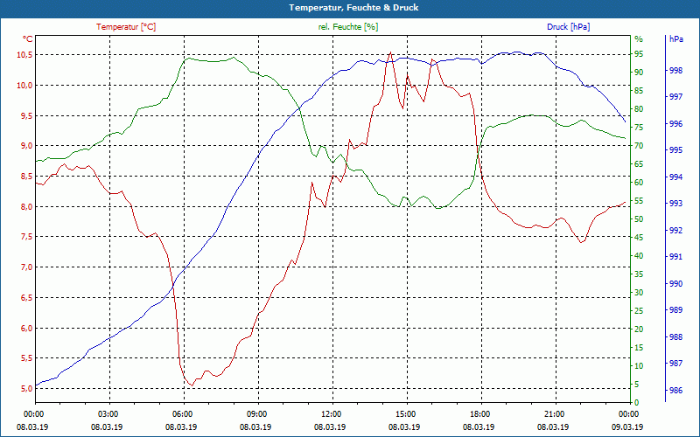
Task: Click the "95" humidity axis value
Action: click(x=639, y=54)
